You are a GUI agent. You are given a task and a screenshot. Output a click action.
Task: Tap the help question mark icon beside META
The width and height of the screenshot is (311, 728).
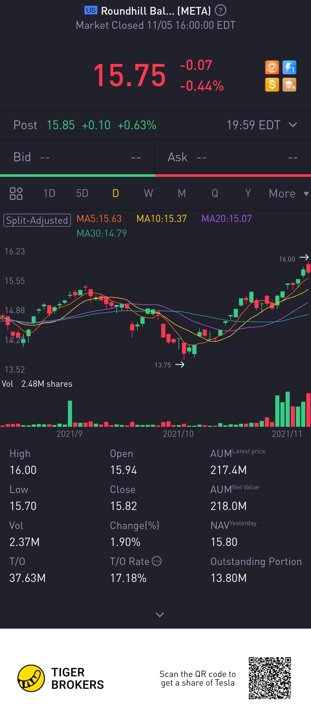(221, 11)
